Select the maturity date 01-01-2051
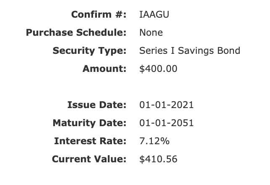This screenshot has width=270, height=185. [166, 123]
